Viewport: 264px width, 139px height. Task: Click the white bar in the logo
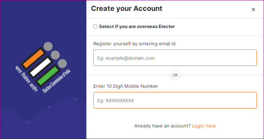click(41, 67)
